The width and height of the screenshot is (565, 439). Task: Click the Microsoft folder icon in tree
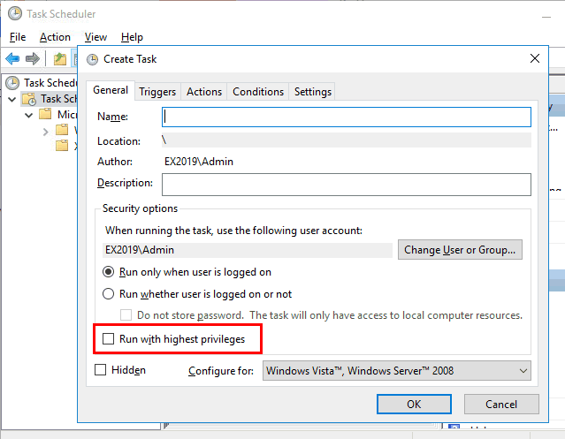(x=46, y=115)
